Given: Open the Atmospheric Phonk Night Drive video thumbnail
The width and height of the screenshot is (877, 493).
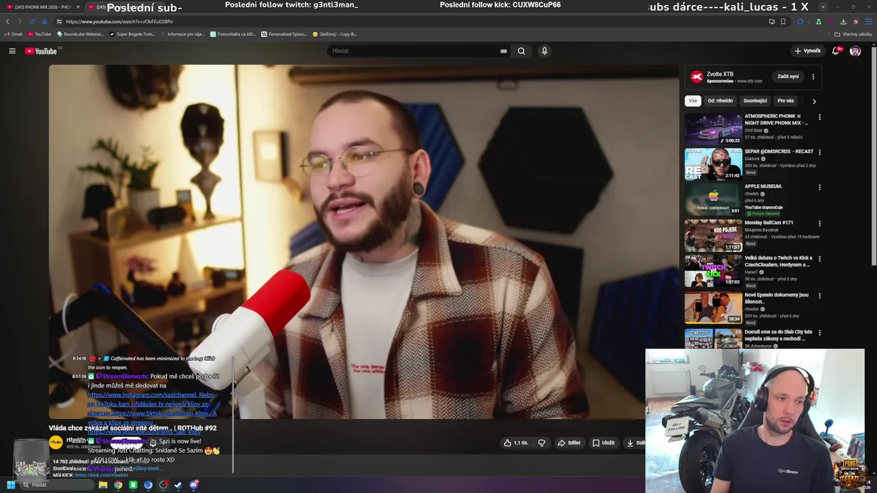Looking at the screenshot, I should 713,129.
